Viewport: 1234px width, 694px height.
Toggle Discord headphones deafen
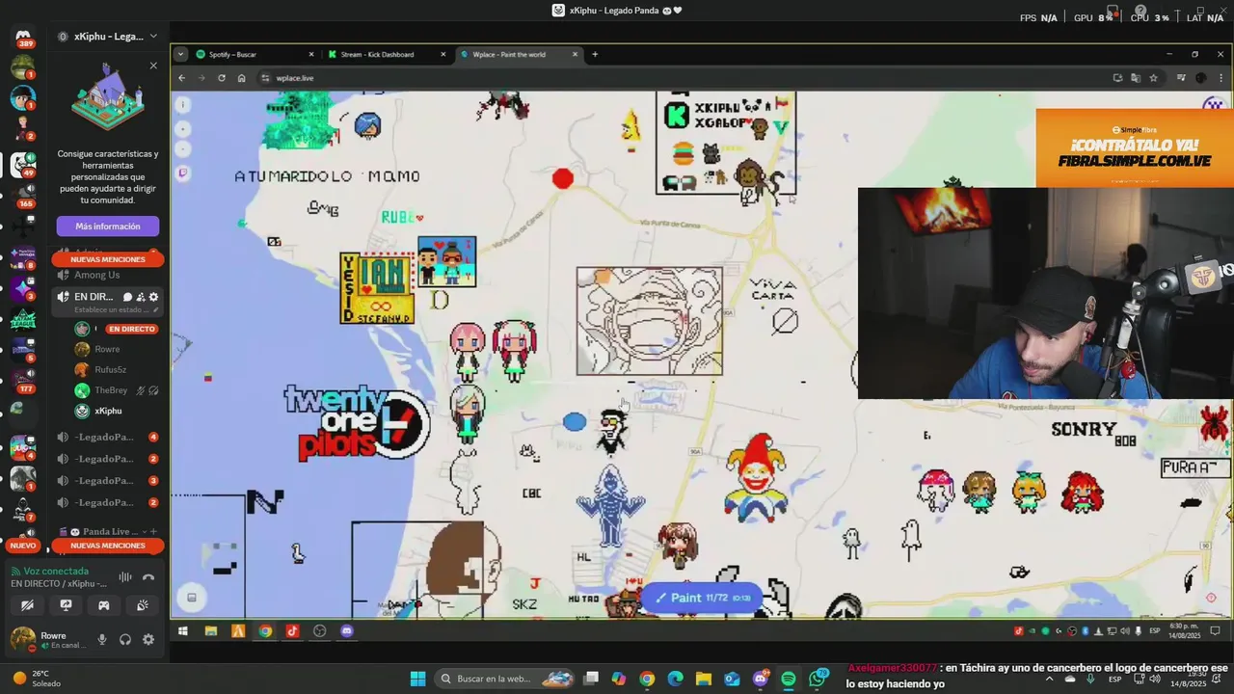tap(125, 639)
